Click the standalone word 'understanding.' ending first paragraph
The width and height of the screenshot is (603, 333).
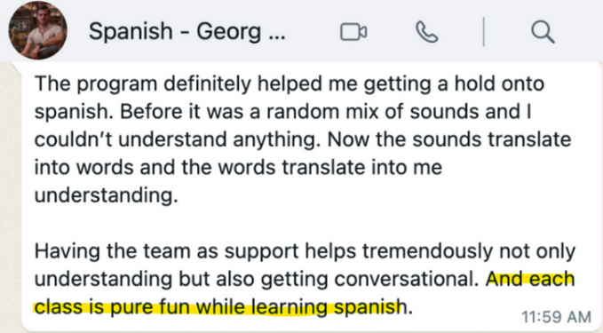click(x=107, y=195)
